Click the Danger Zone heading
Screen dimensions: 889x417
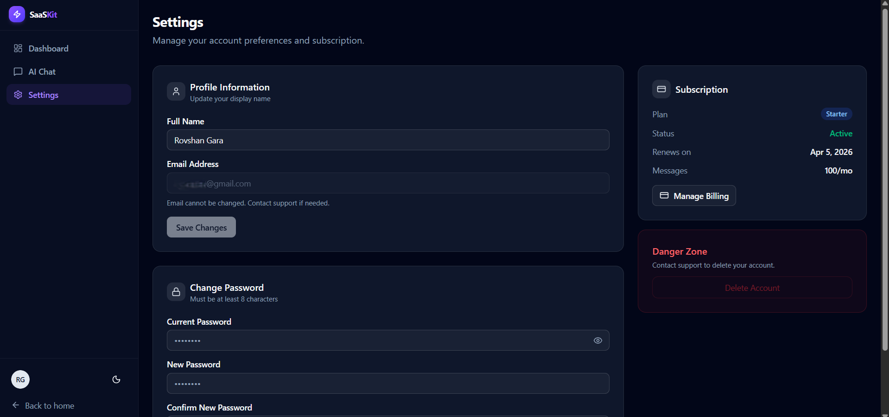pyautogui.click(x=679, y=251)
